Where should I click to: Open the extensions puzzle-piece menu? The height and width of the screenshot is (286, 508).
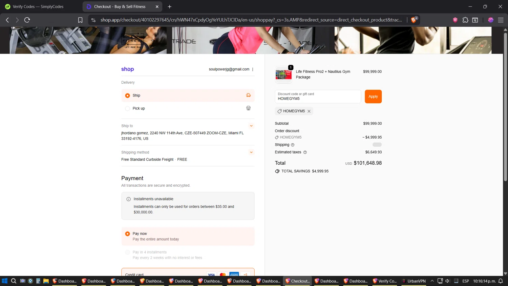[x=465, y=20]
